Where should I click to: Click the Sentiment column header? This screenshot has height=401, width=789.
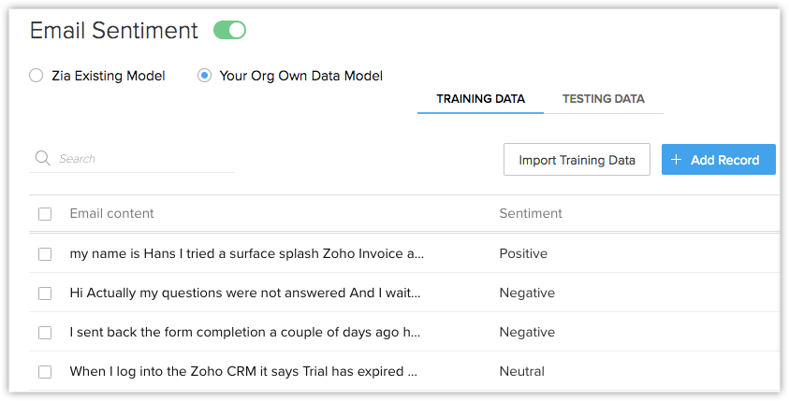point(531,213)
